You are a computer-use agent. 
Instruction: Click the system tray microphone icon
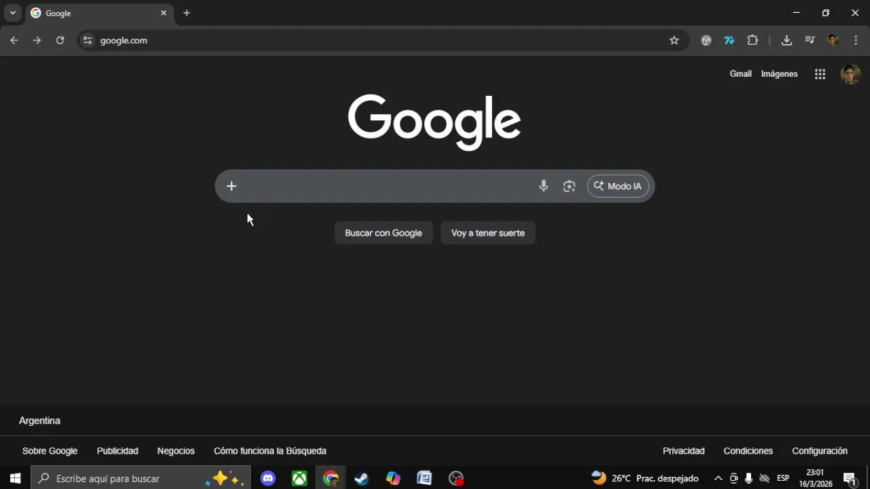coord(749,478)
